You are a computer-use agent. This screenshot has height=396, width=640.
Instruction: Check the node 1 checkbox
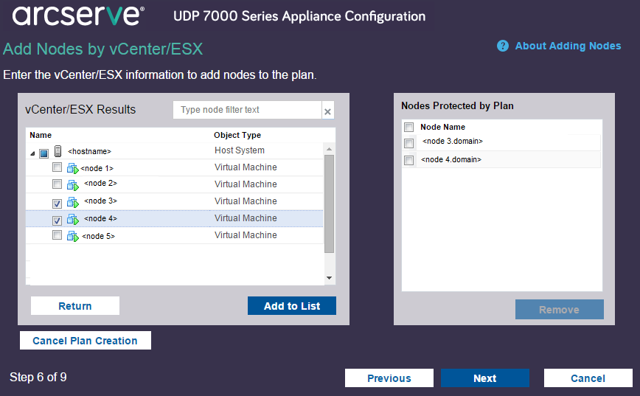57,168
